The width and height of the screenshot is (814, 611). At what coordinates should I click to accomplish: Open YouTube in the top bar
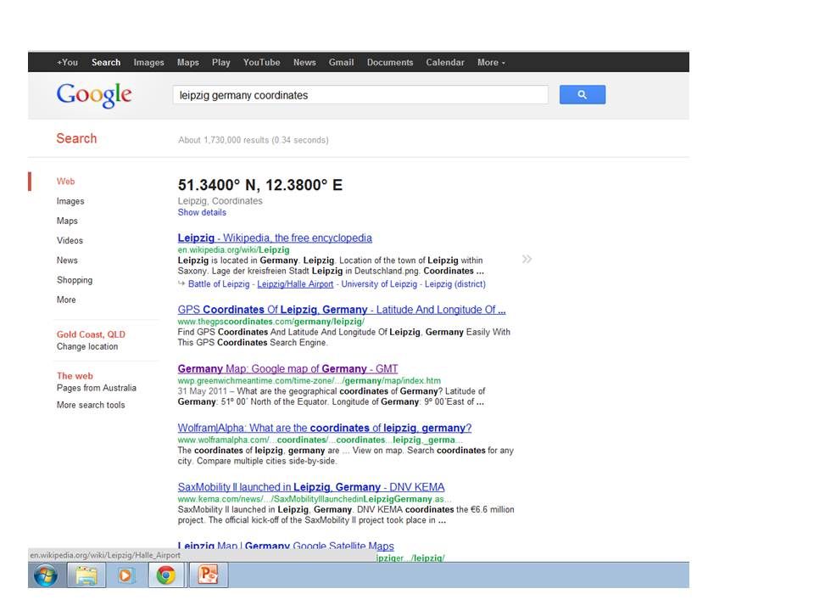pyautogui.click(x=262, y=62)
